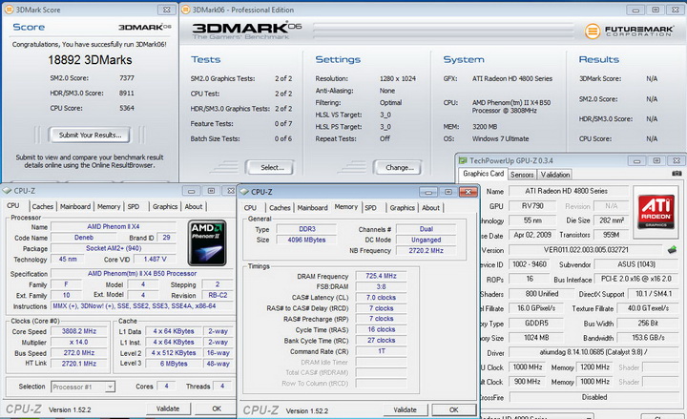Image resolution: width=687 pixels, height=419 pixels.
Task: Switch to About tab in front CPU-Z window
Action: coord(430,208)
